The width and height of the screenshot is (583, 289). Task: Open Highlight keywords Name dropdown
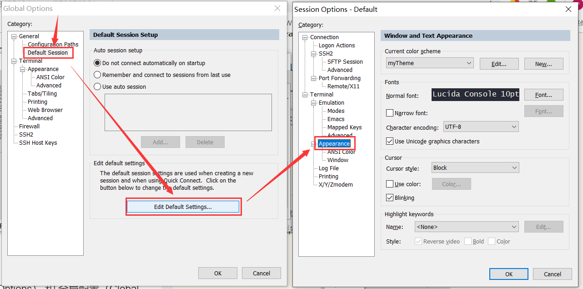coord(467,227)
